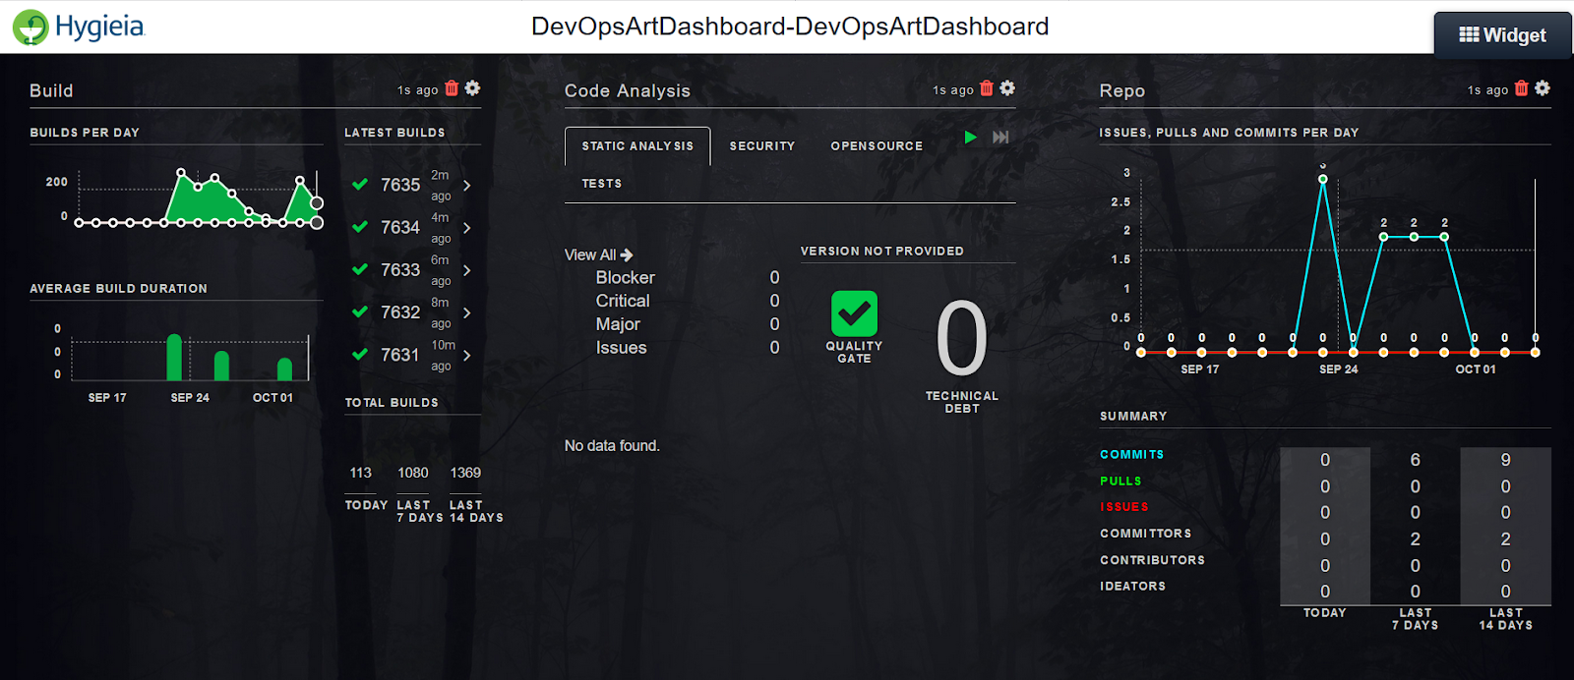The image size is (1574, 680).
Task: Click the Version Not Provided heading
Action: [882, 252]
